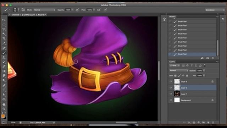The width and height of the screenshot is (227, 128).
Task: Create a new layer
Action: point(208,123)
